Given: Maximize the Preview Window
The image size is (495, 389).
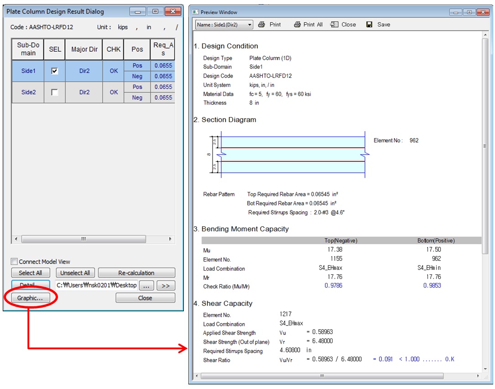Looking at the screenshot, I should click(469, 12).
